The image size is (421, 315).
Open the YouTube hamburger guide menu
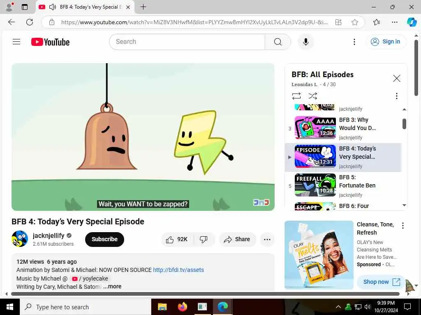click(16, 41)
